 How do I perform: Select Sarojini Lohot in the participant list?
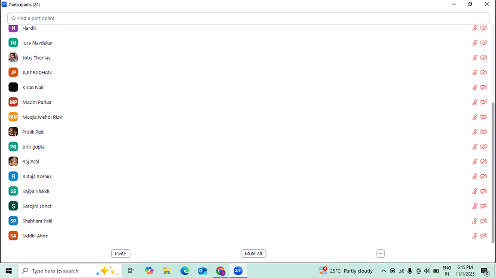(x=37, y=206)
